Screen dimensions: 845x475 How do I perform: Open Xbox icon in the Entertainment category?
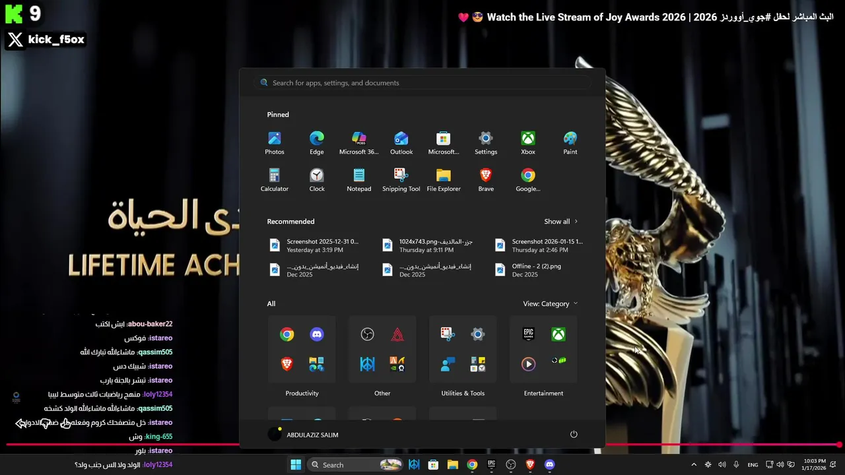pos(558,334)
